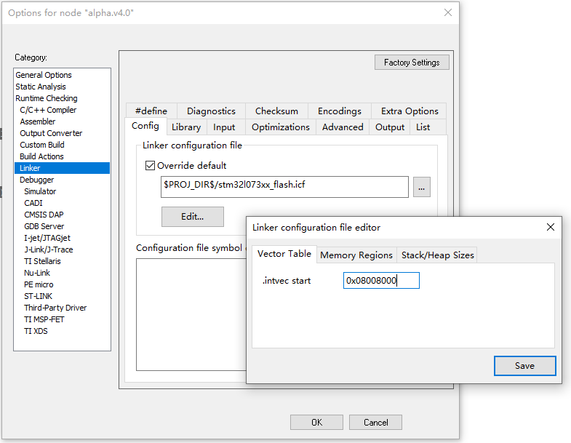Select GDB Server category

(44, 227)
